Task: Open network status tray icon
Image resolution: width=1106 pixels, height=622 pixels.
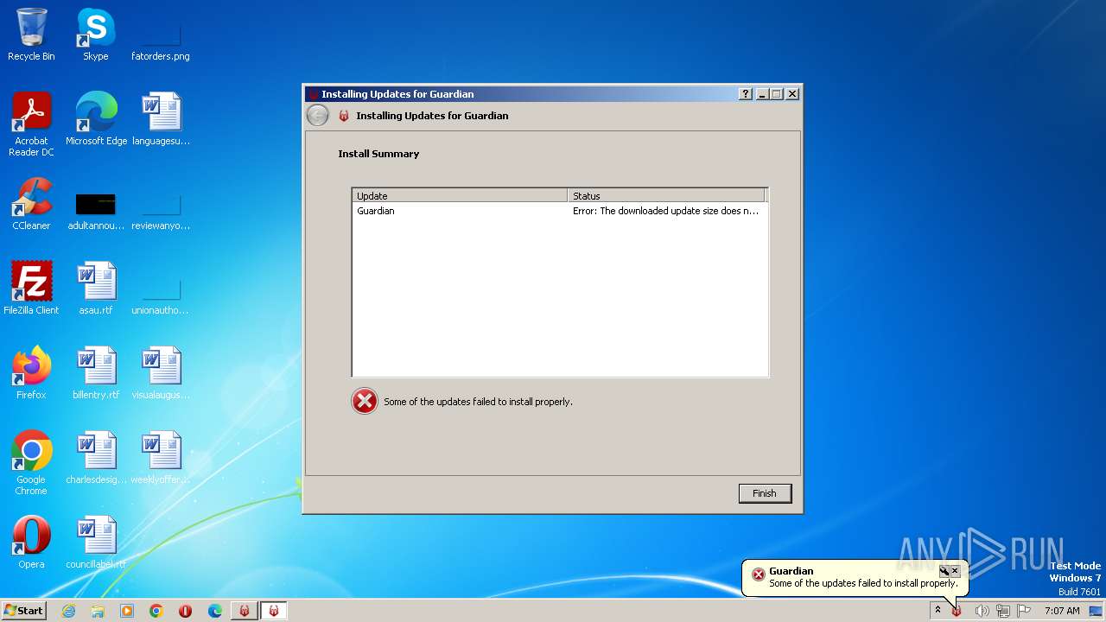Action: (x=1003, y=611)
